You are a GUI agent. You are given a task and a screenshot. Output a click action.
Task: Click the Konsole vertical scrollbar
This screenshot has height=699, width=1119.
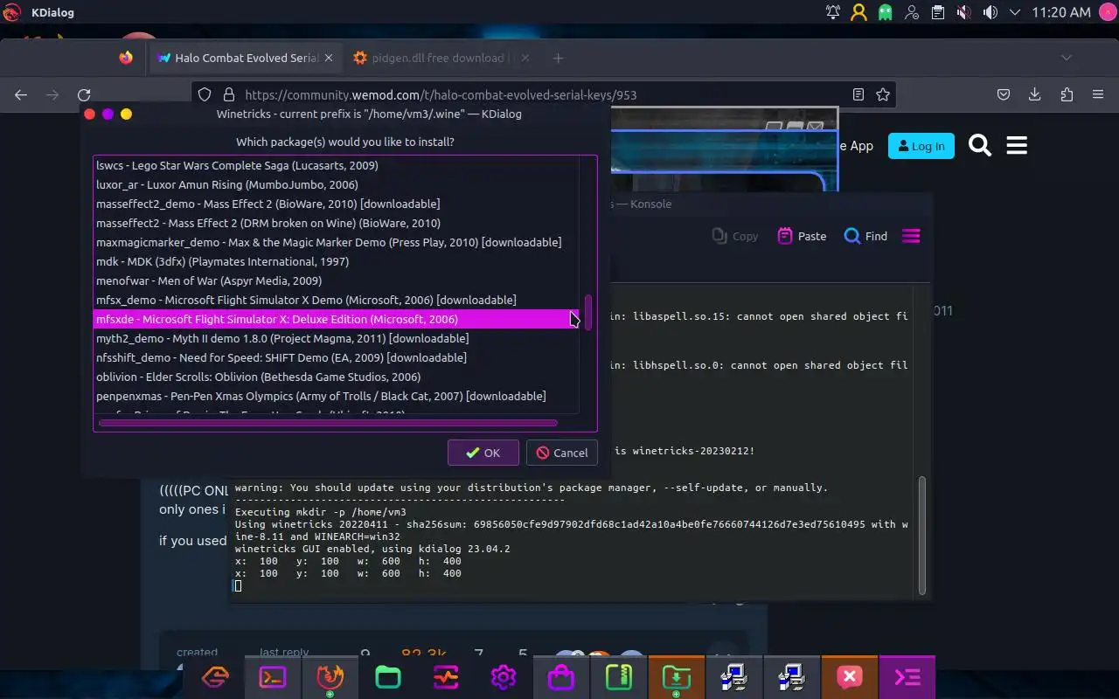point(921,535)
